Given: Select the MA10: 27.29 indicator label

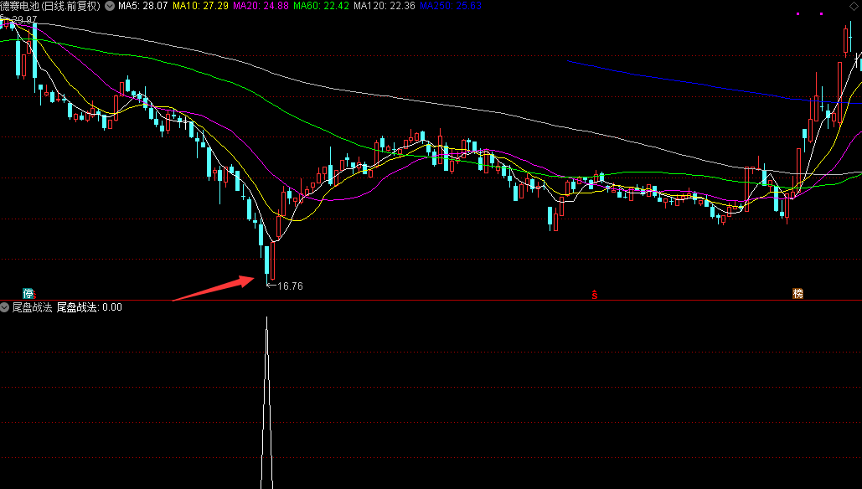Looking at the screenshot, I should [x=201, y=6].
